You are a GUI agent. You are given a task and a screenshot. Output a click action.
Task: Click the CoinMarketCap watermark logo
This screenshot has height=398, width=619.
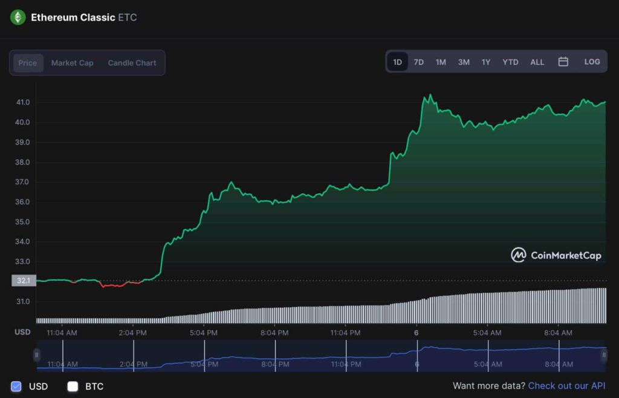click(x=556, y=255)
